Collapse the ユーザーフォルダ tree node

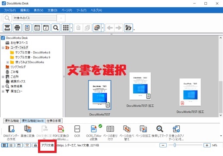coord(3,48)
